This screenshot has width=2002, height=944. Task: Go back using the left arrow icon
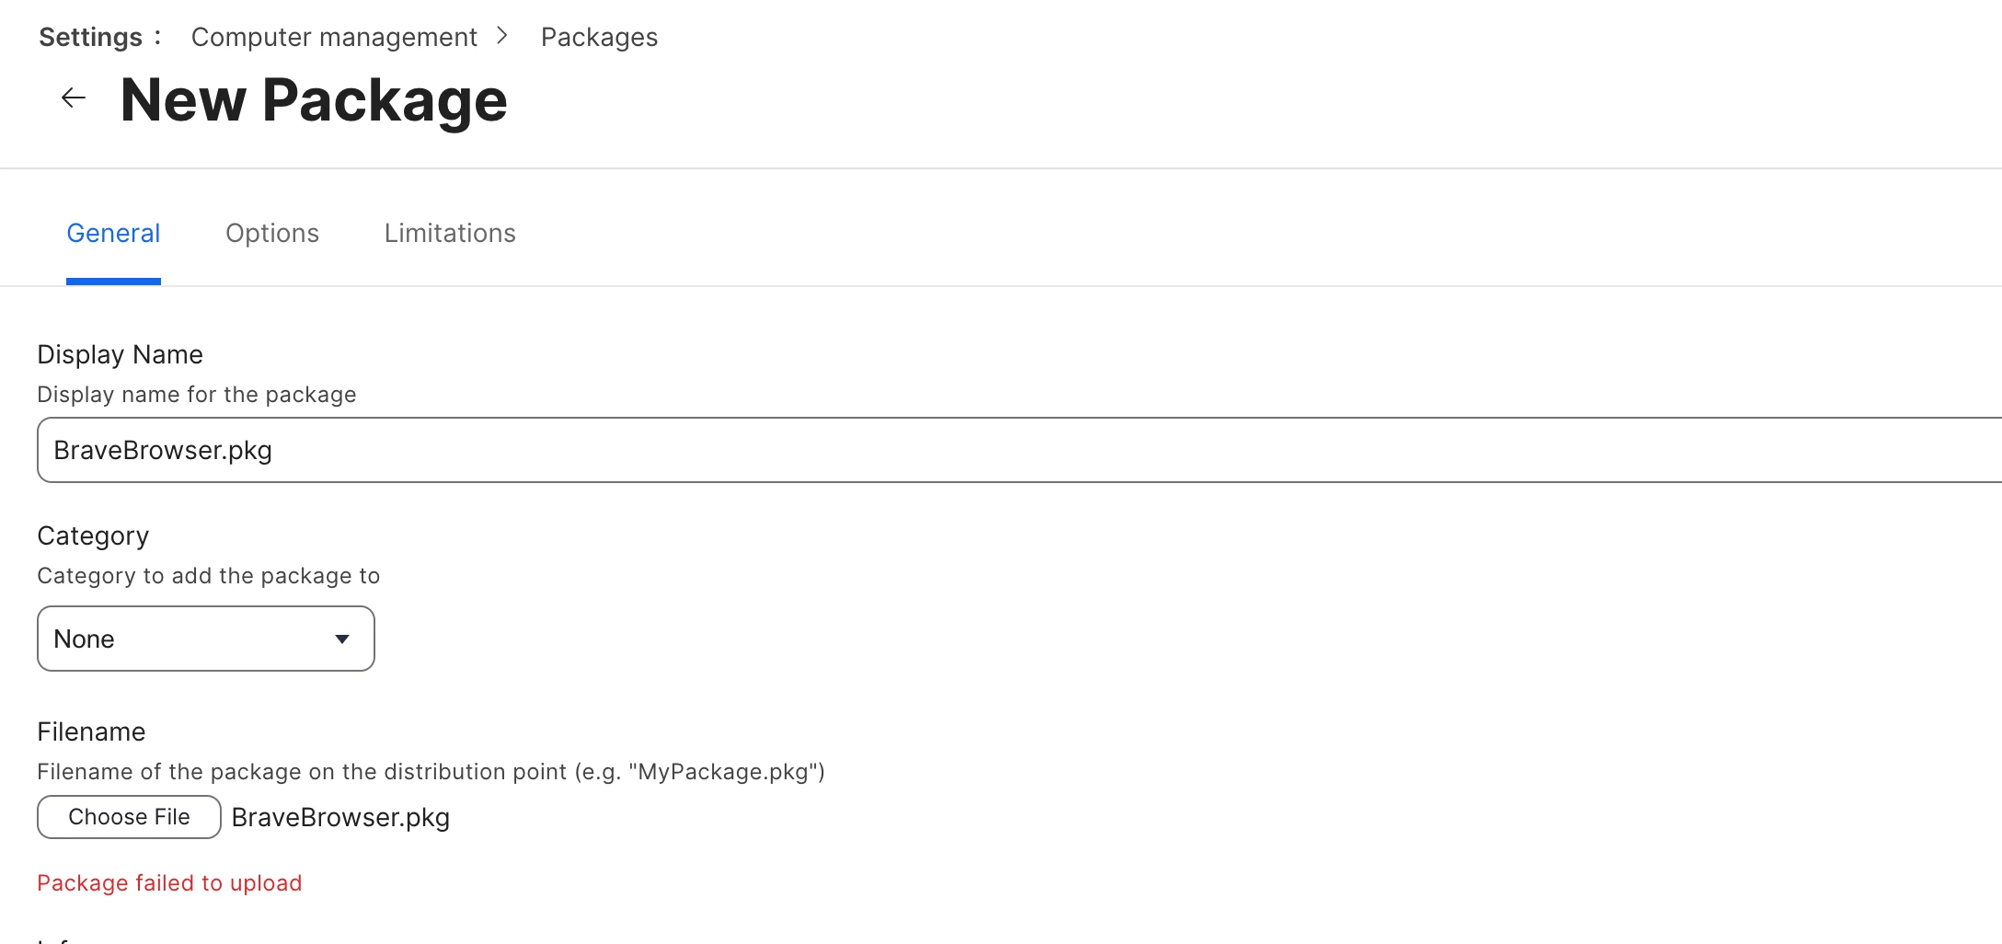(74, 98)
